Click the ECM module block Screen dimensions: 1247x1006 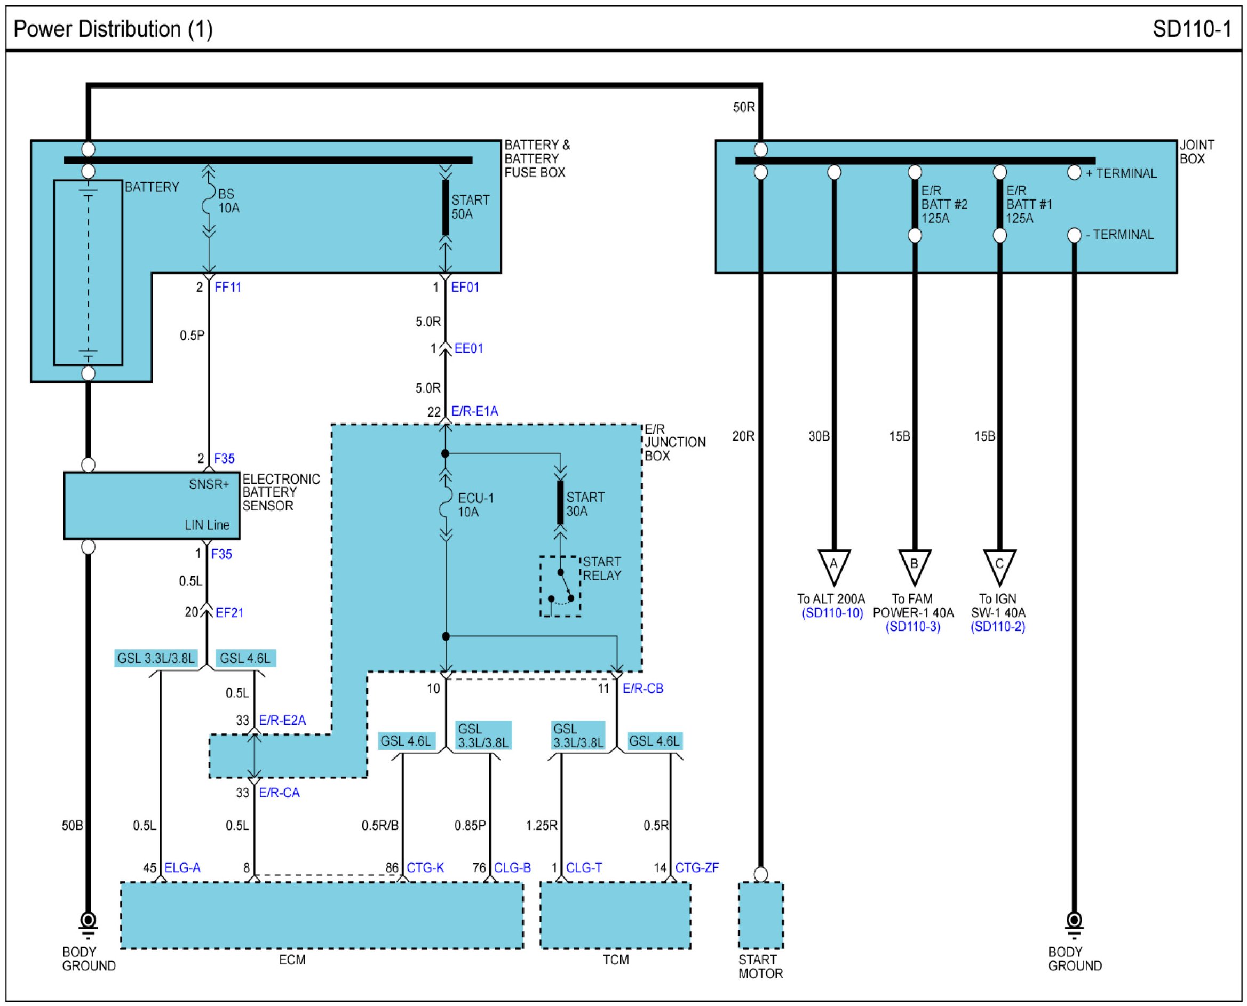click(x=322, y=916)
